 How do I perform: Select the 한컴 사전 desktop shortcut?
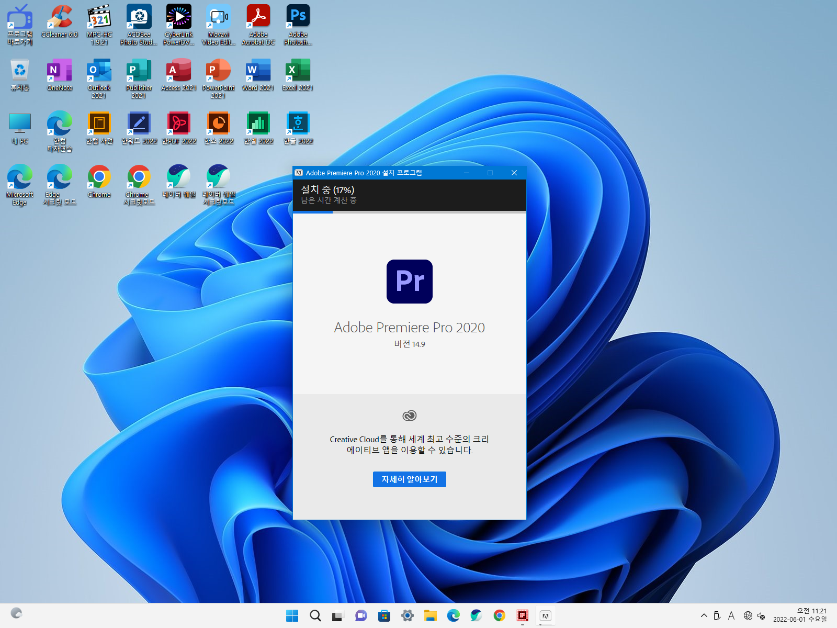[99, 128]
